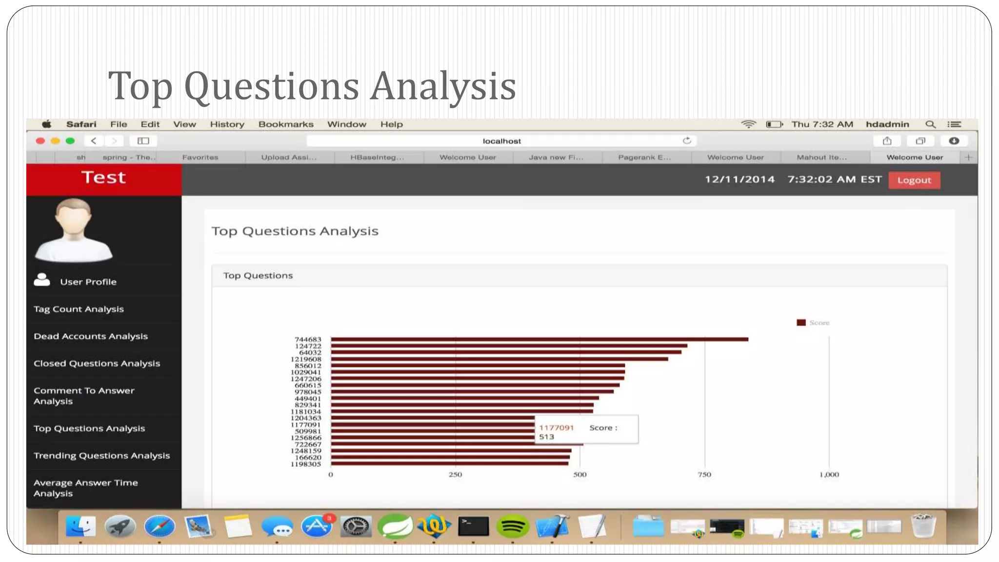Open the Apple menu
Screen dimensions: 999x562
[46, 124]
